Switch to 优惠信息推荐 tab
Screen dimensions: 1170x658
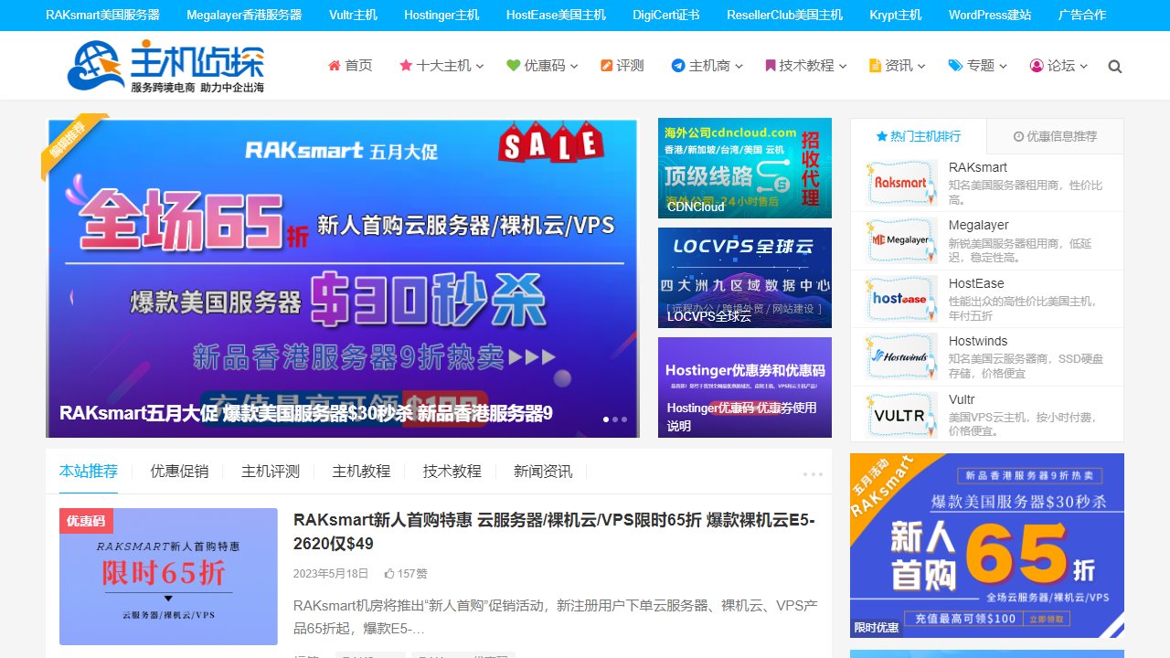pos(1056,136)
